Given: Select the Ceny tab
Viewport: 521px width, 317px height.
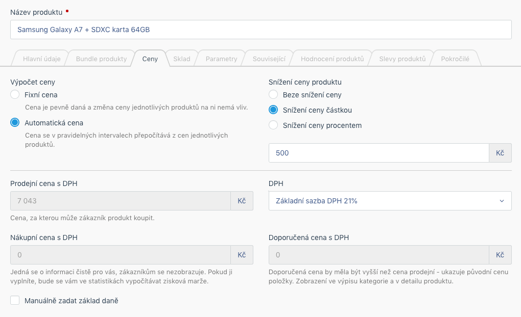Looking at the screenshot, I should 150,59.
